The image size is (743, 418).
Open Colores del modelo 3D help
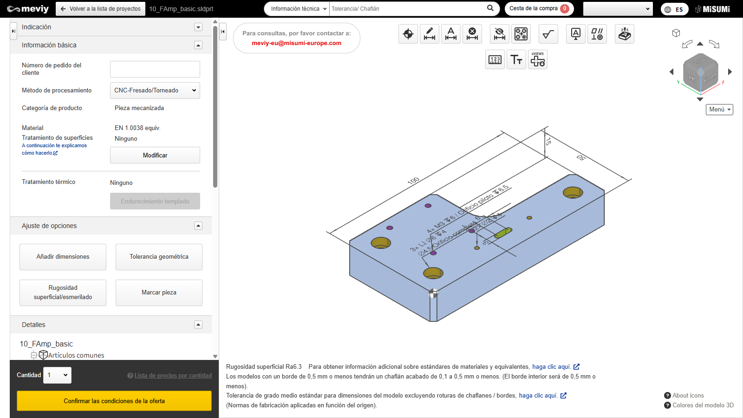click(699, 405)
